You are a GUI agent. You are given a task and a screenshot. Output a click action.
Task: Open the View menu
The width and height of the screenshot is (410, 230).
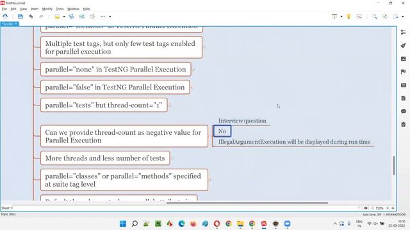coord(23,9)
